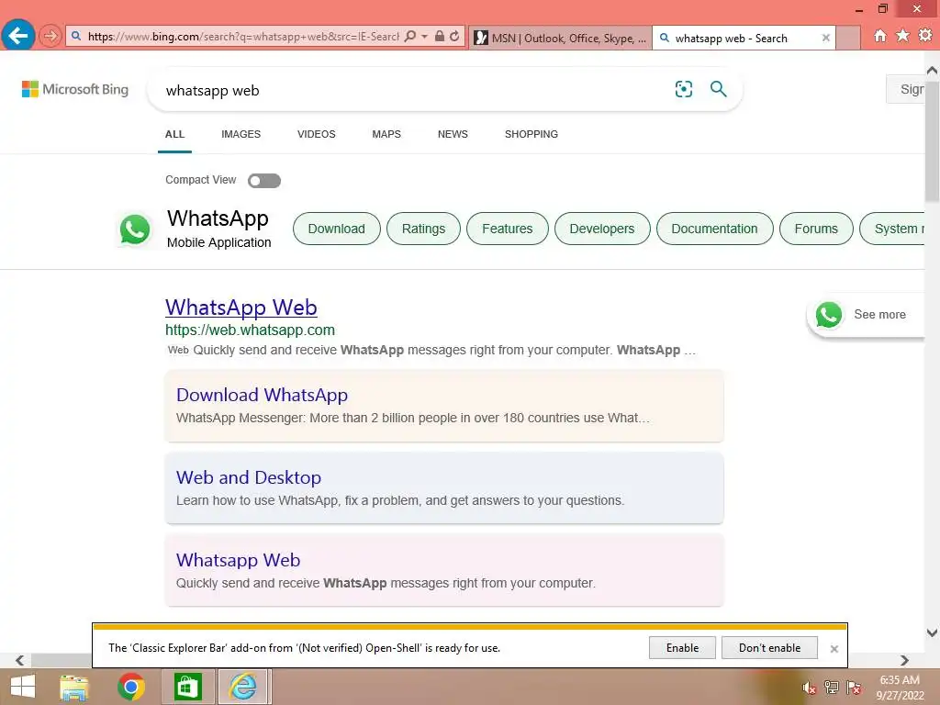Open the Windows Store taskbar icon

pos(187,687)
